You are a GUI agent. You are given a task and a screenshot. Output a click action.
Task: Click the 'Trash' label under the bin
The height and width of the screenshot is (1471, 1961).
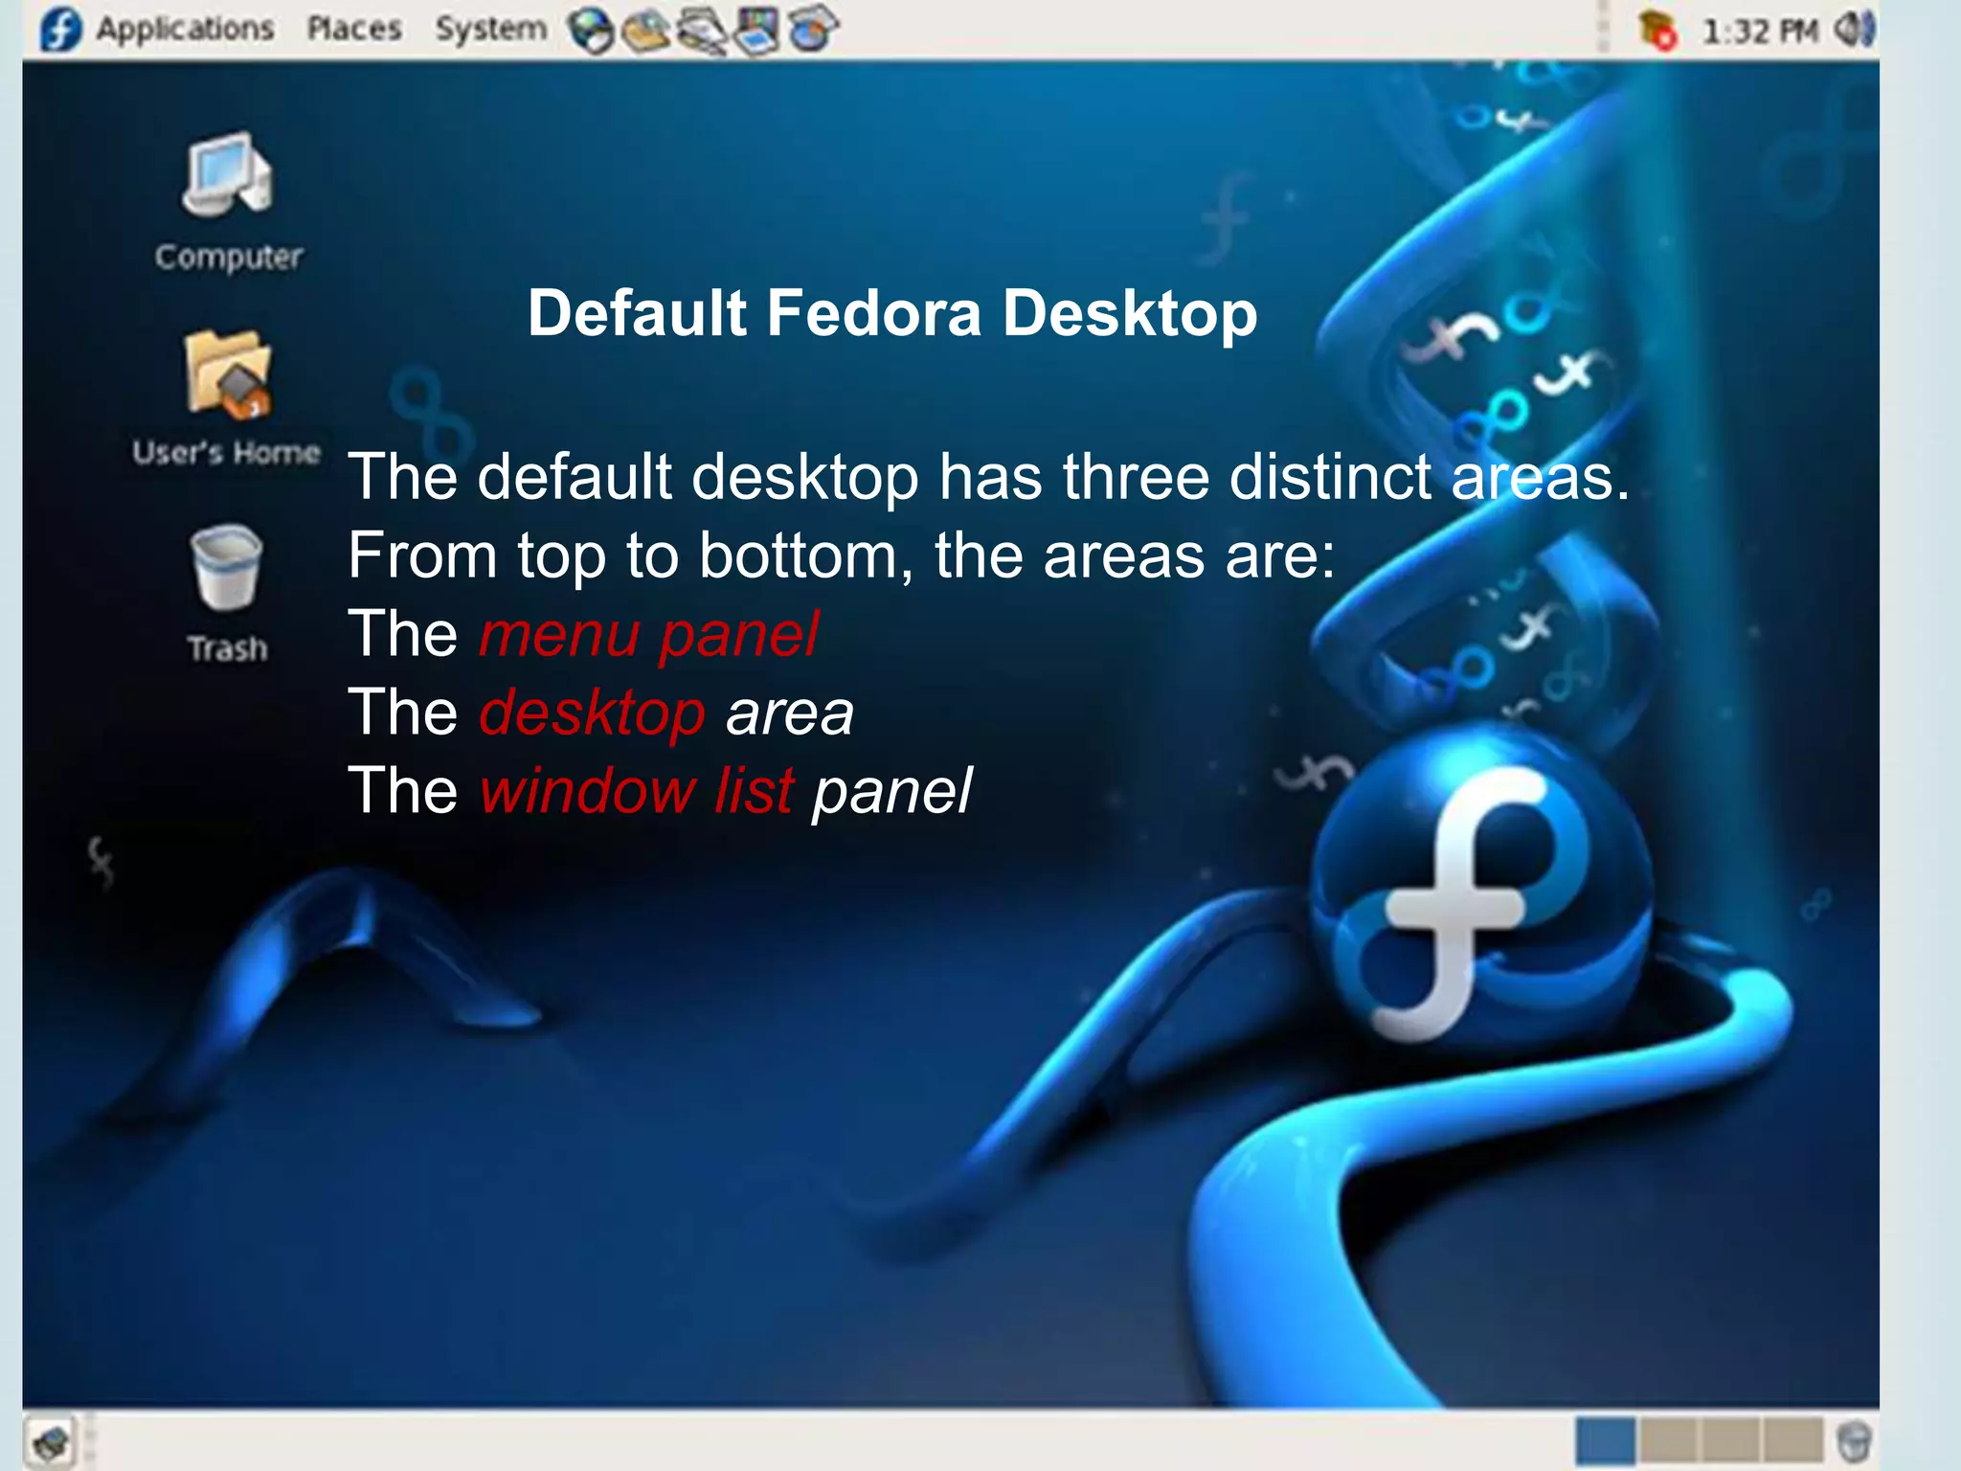(x=227, y=648)
